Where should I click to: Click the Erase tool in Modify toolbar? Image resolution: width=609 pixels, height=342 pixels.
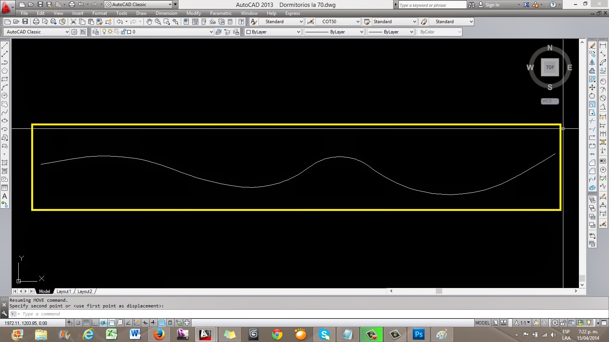pos(593,46)
